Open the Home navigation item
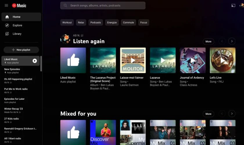Image resolution: width=244 pixels, height=145 pixels. click(x=21, y=17)
